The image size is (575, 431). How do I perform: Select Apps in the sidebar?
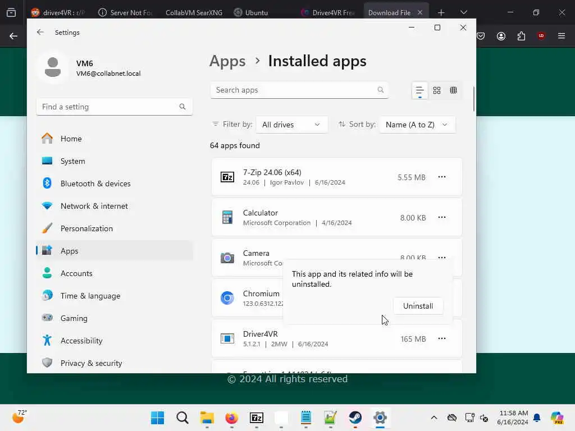click(x=115, y=251)
